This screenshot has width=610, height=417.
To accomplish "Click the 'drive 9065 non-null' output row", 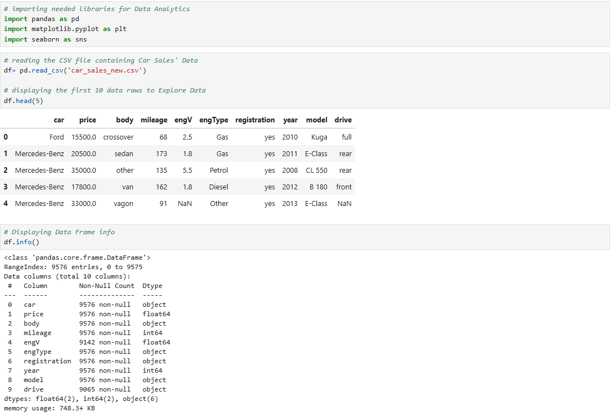I will (x=87, y=389).
